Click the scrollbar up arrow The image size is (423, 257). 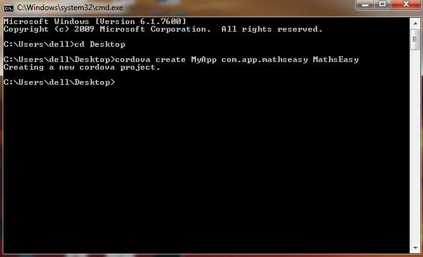(x=415, y=23)
